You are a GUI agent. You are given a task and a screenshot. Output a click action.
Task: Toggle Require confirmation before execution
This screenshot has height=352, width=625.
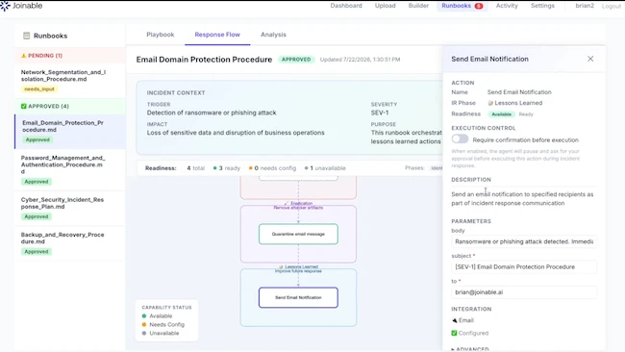pyautogui.click(x=460, y=138)
